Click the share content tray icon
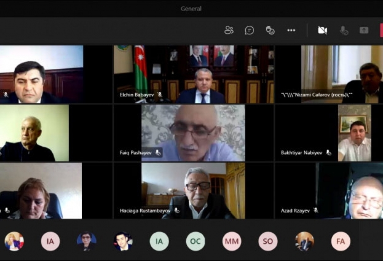 [x=363, y=30]
